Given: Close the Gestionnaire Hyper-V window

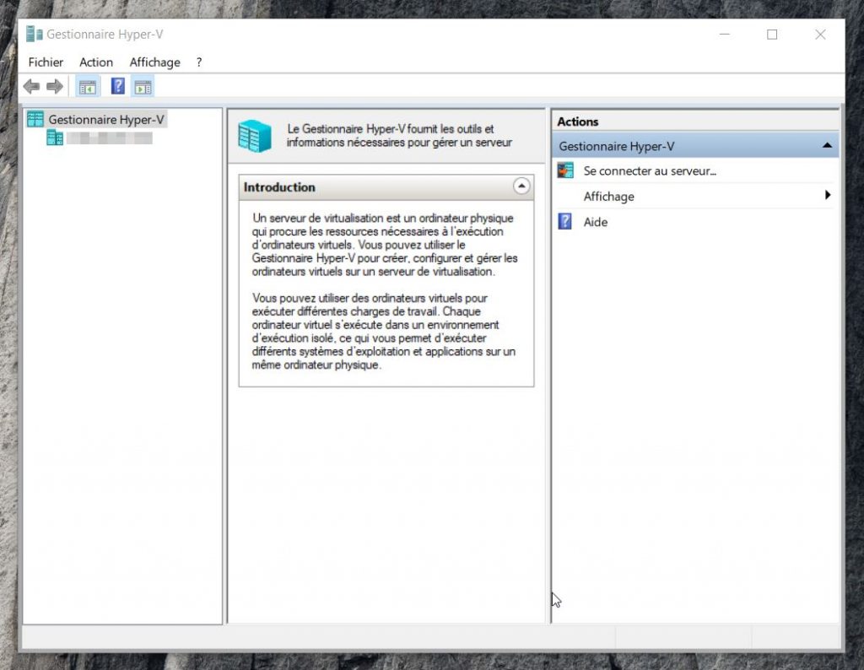Looking at the screenshot, I should point(820,34).
